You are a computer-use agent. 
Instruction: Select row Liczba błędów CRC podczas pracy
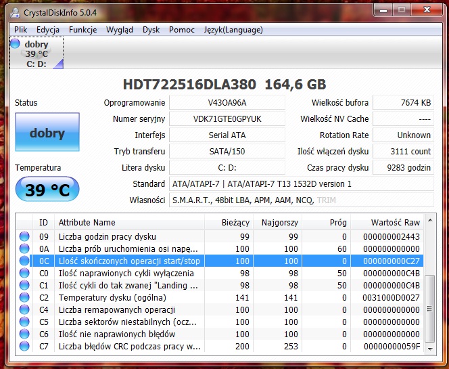pos(220,346)
